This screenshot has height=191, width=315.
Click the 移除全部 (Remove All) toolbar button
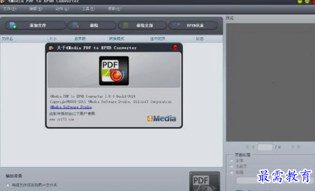click(x=142, y=25)
